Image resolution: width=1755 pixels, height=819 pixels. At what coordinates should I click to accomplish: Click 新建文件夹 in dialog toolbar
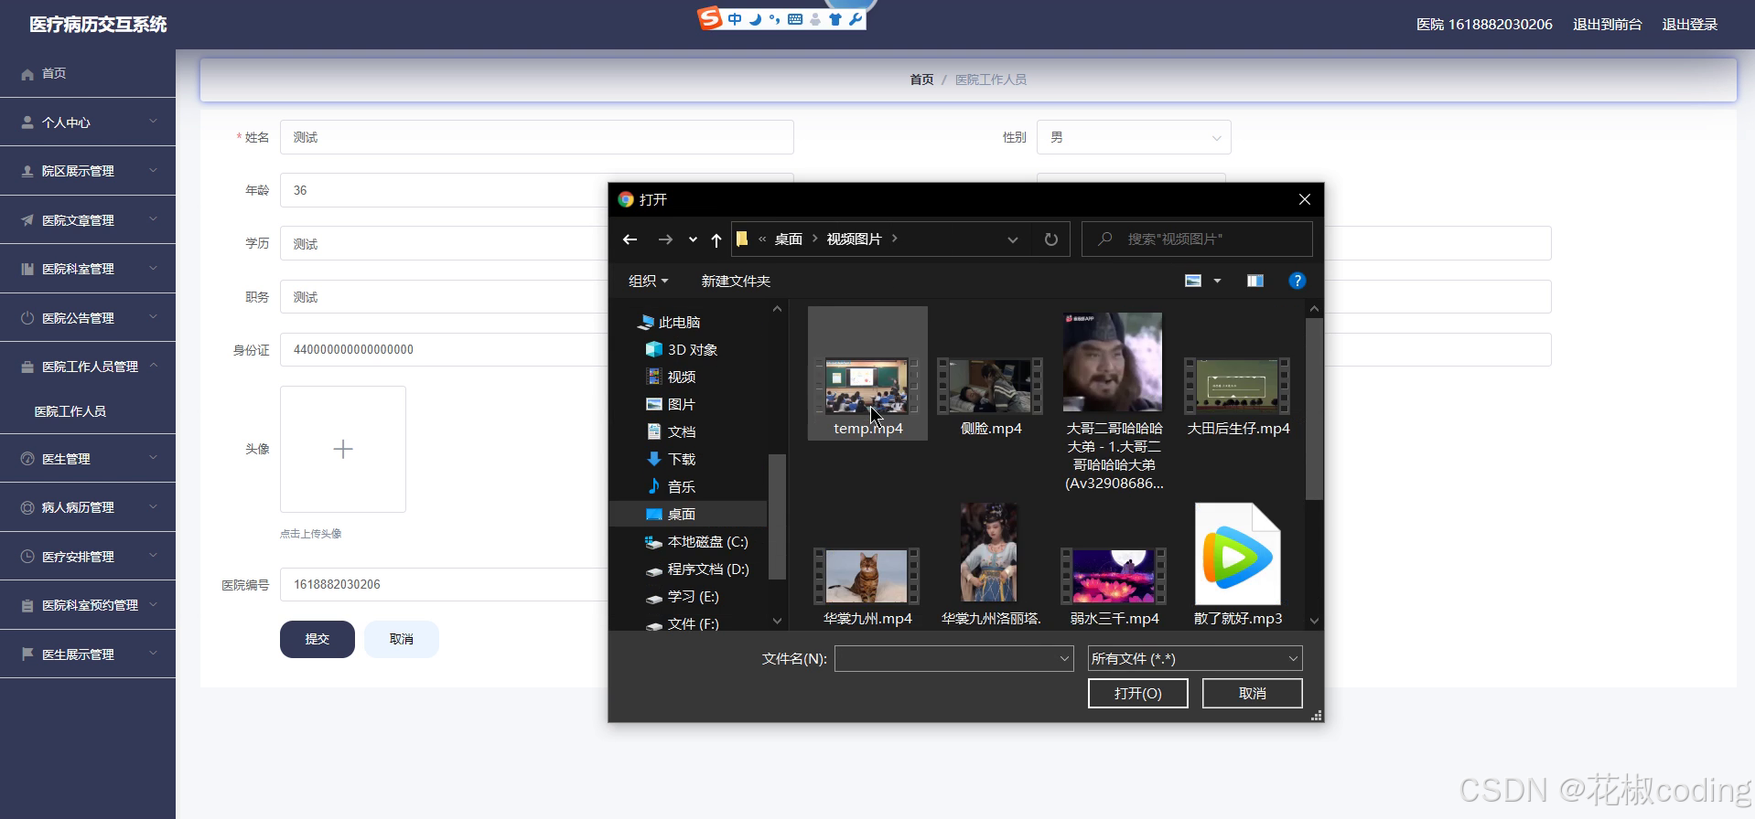point(736,281)
